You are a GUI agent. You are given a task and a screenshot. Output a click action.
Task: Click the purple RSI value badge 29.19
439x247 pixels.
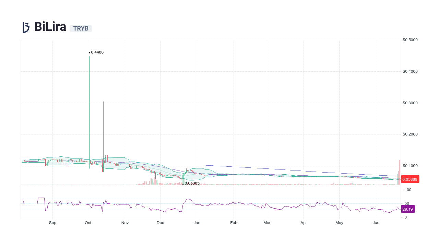408,209
